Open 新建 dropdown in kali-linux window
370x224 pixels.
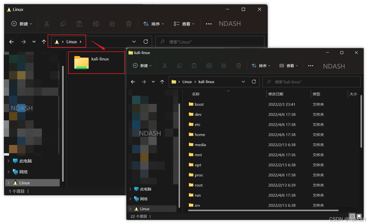point(142,66)
